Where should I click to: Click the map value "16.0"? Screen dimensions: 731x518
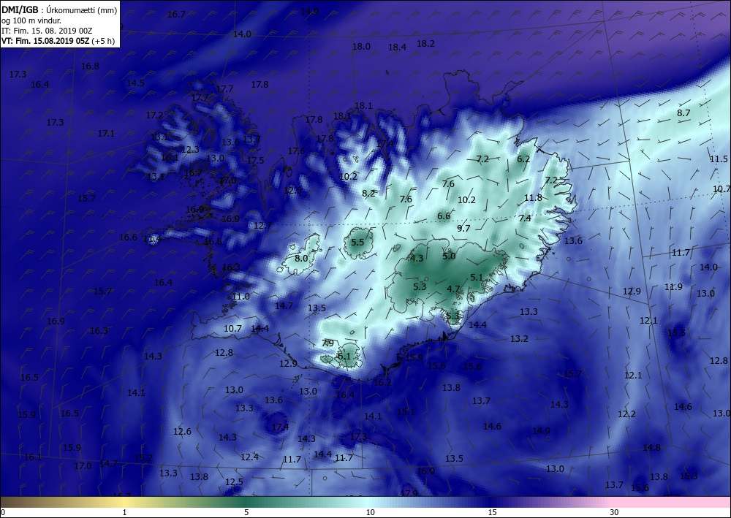[x=425, y=471]
